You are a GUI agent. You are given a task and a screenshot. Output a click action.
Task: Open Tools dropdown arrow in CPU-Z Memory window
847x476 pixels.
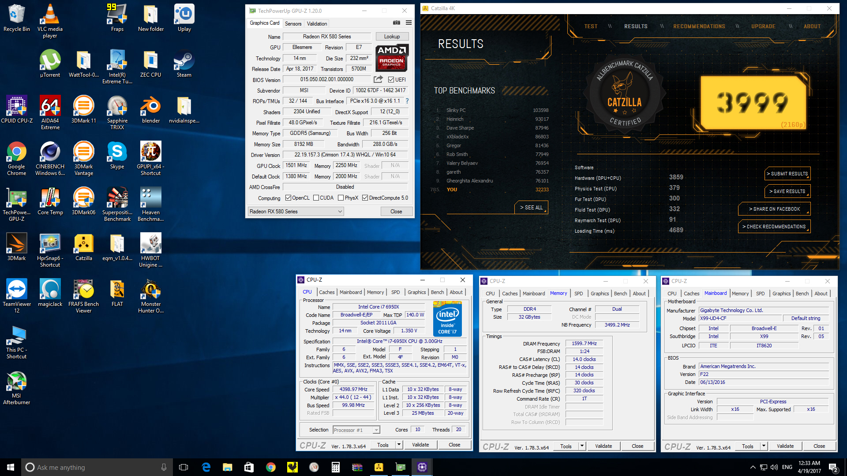[582, 446]
